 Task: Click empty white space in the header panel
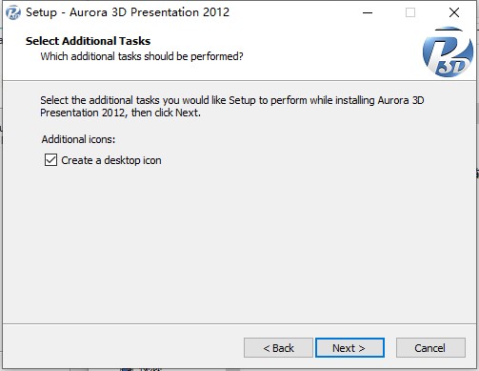(x=317, y=52)
